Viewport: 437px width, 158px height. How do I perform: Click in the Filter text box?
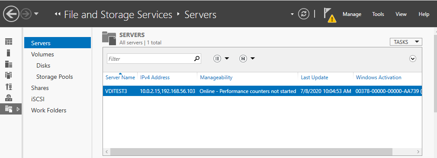click(x=150, y=59)
